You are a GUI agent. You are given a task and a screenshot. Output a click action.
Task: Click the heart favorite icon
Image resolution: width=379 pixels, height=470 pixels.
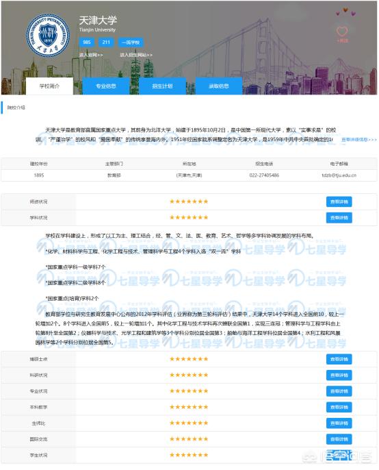coord(342,32)
